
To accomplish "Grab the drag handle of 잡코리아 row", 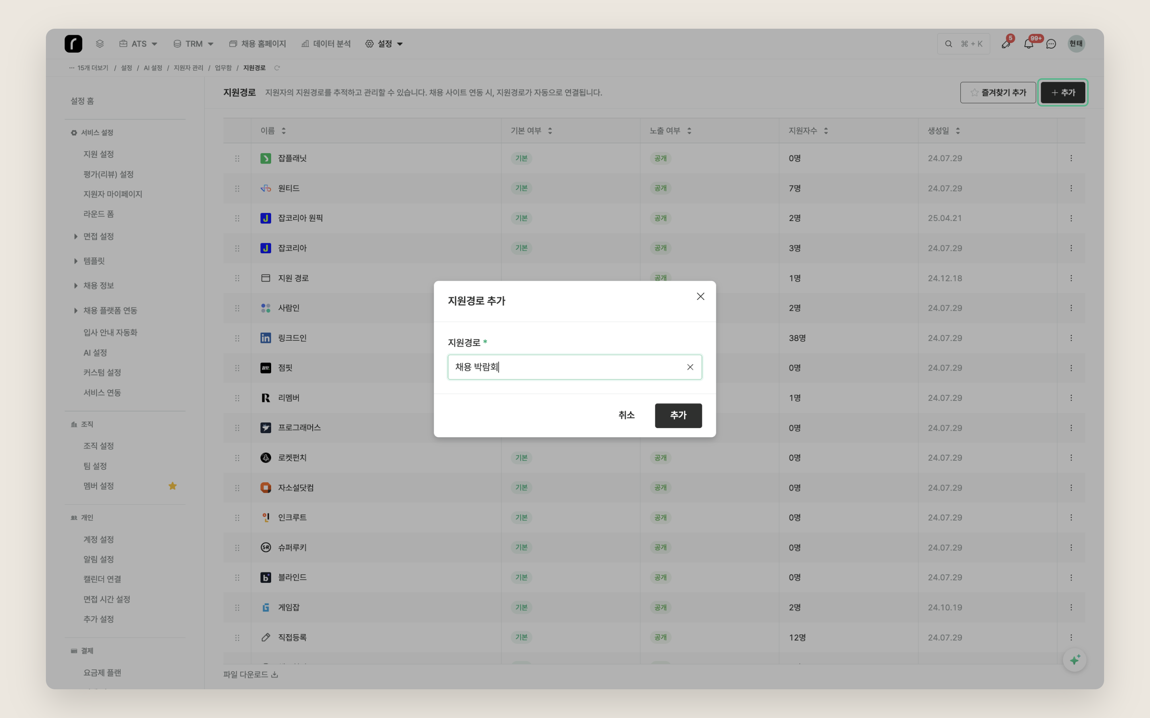I will coord(237,248).
